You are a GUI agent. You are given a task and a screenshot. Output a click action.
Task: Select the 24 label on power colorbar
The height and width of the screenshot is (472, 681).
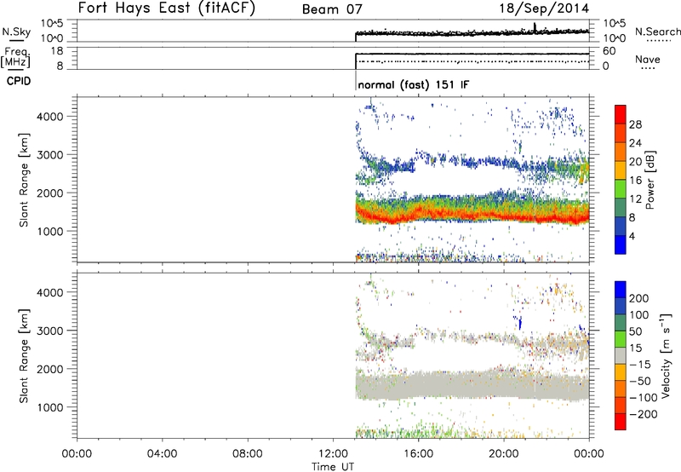click(635, 143)
